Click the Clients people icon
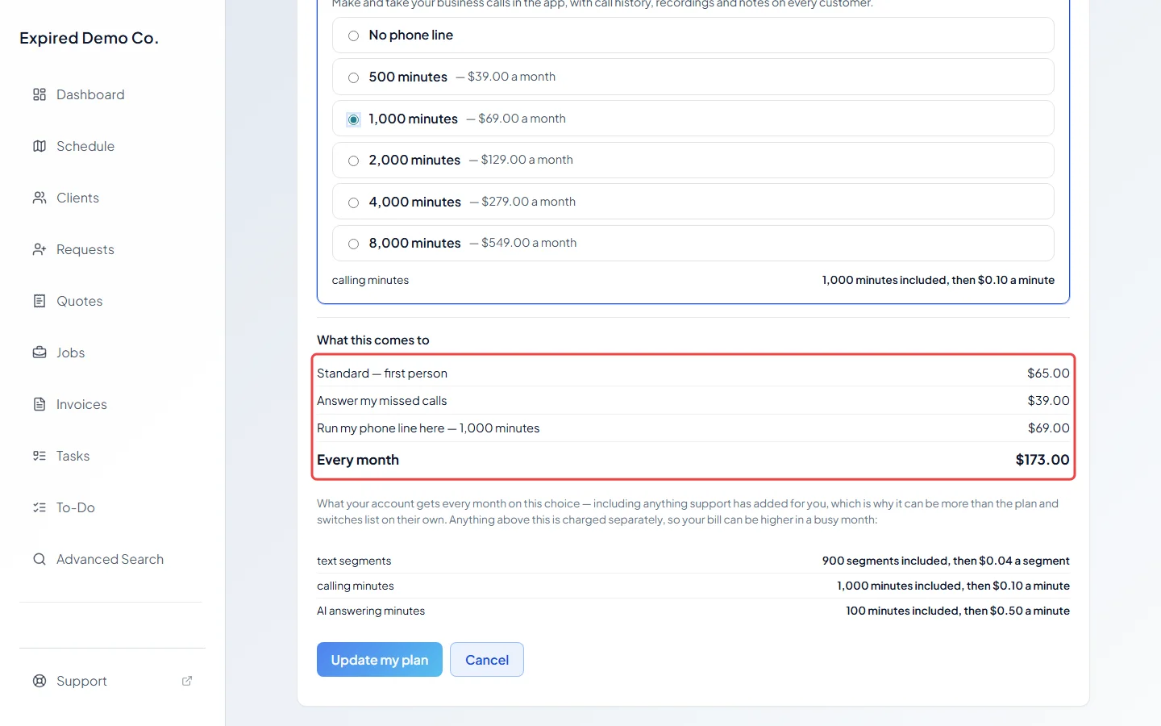 point(40,198)
